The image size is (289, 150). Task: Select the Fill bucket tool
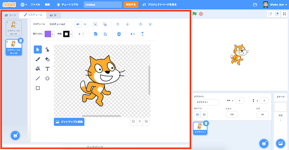(x=38, y=69)
